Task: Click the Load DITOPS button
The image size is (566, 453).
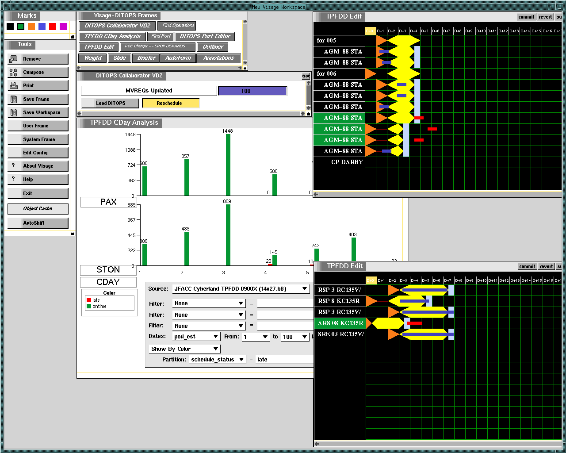Action: (x=111, y=103)
